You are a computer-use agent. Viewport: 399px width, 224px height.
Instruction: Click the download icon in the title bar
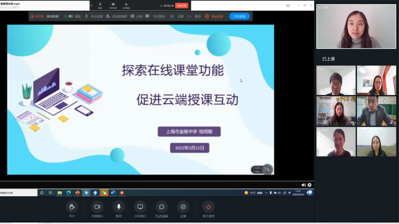pos(288,6)
